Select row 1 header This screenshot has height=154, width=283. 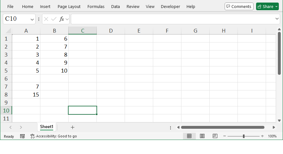coord(6,39)
